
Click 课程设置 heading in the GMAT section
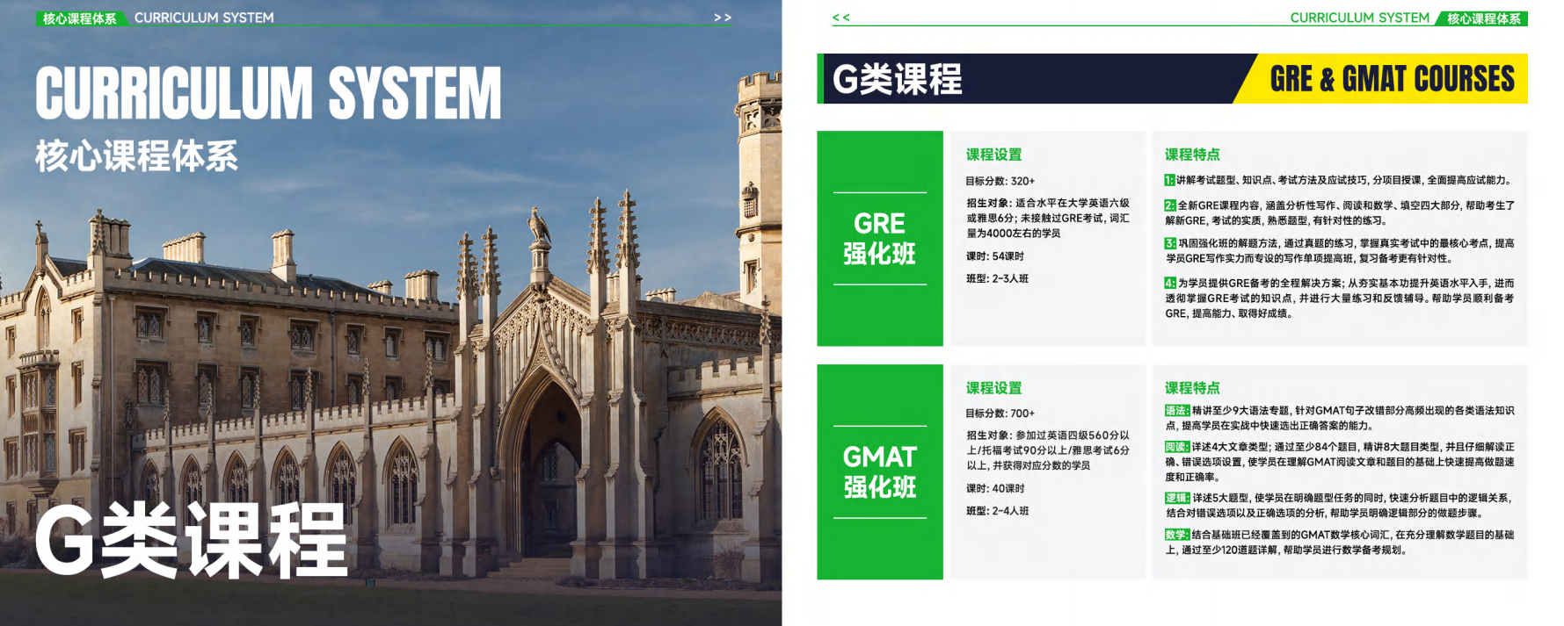[x=993, y=388]
